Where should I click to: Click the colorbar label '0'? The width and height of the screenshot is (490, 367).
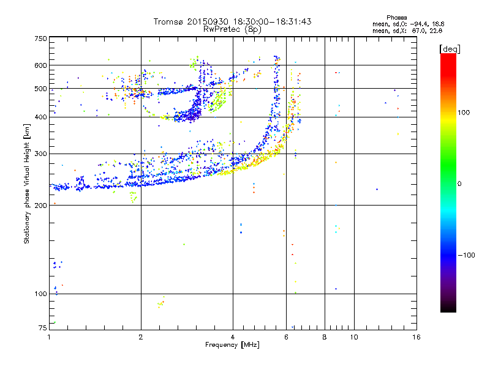coord(459,184)
